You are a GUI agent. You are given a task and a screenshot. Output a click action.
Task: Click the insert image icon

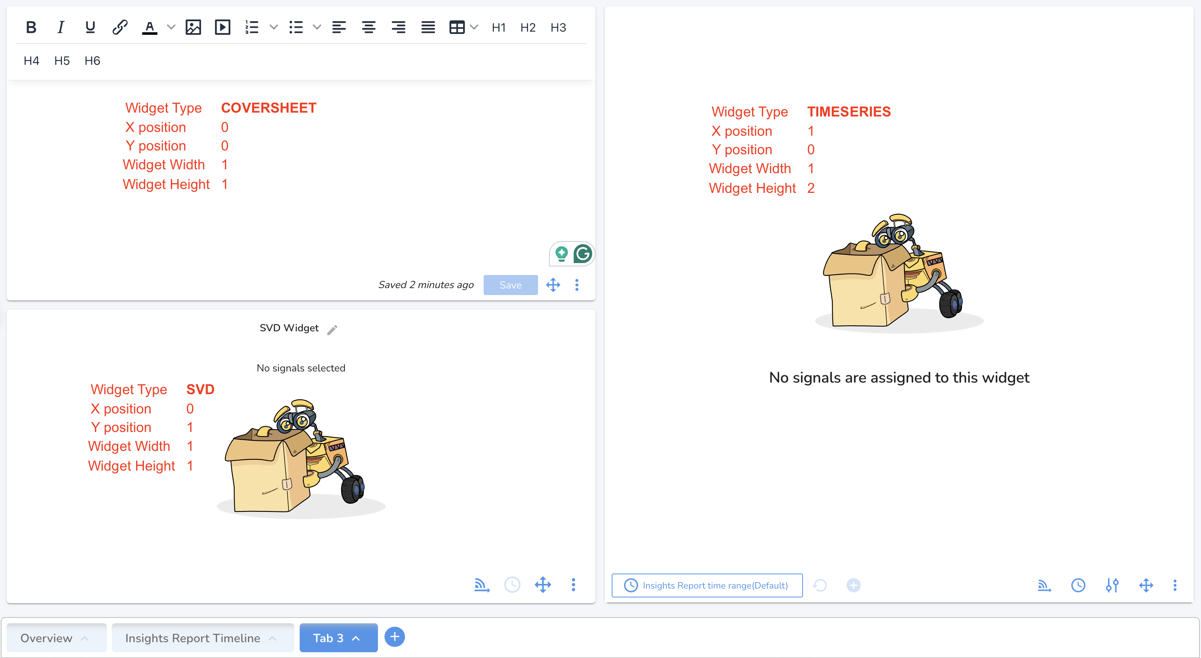pos(193,27)
